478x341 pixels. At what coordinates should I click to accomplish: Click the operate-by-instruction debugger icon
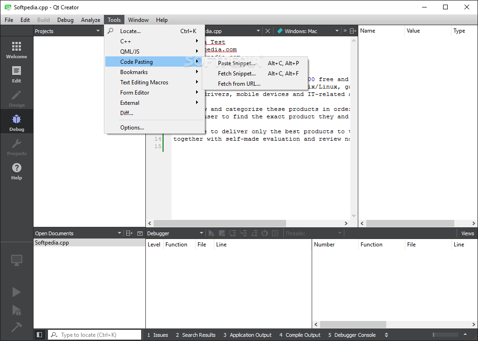tap(275, 233)
